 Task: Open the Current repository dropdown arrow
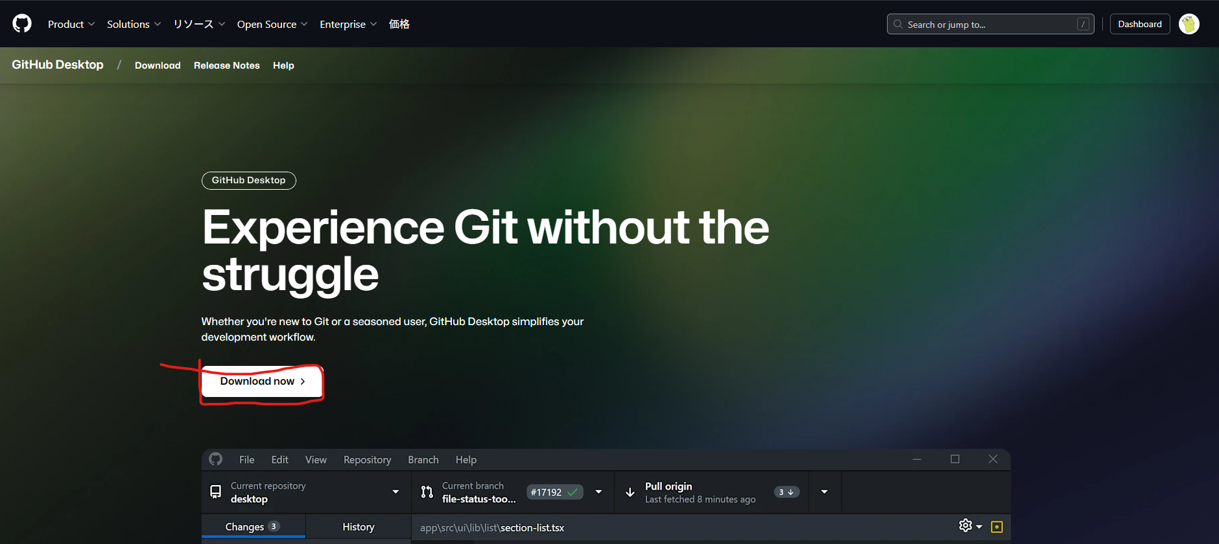[396, 492]
